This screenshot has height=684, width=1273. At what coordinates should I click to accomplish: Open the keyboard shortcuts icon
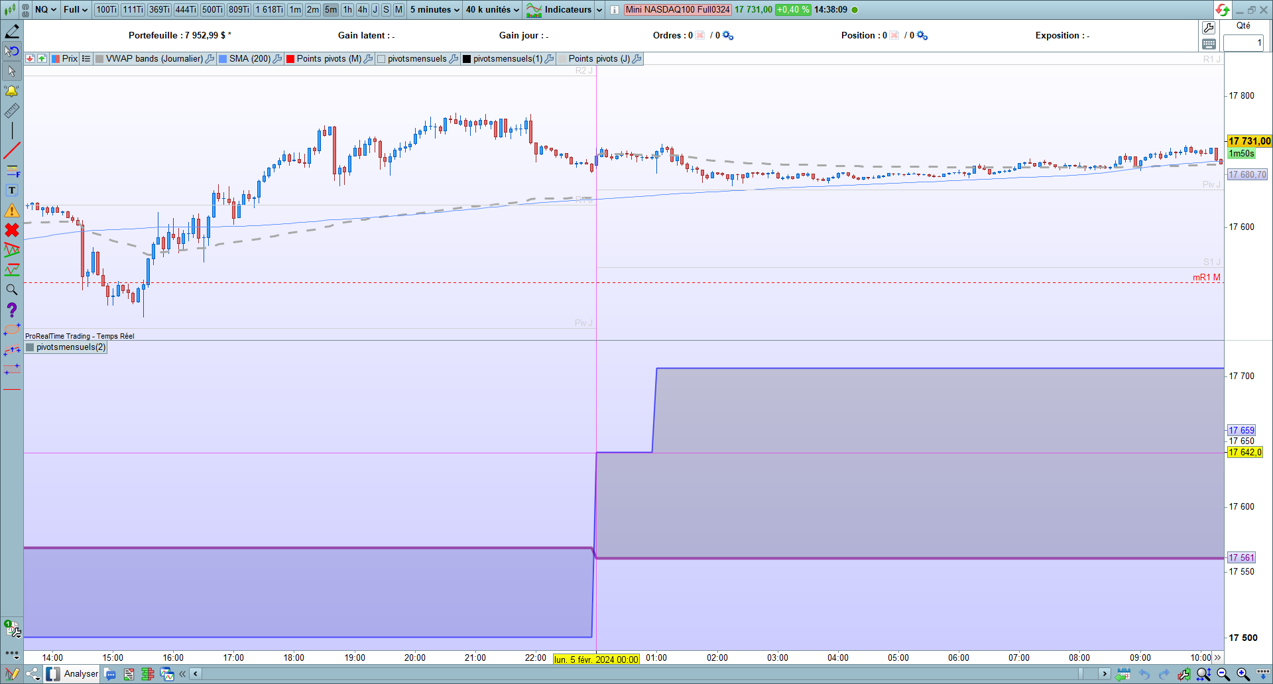point(1209,44)
